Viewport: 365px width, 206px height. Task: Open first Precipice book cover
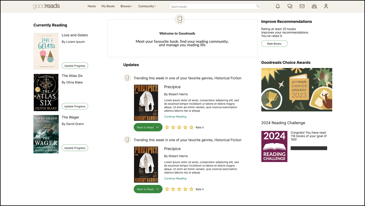[x=146, y=103]
